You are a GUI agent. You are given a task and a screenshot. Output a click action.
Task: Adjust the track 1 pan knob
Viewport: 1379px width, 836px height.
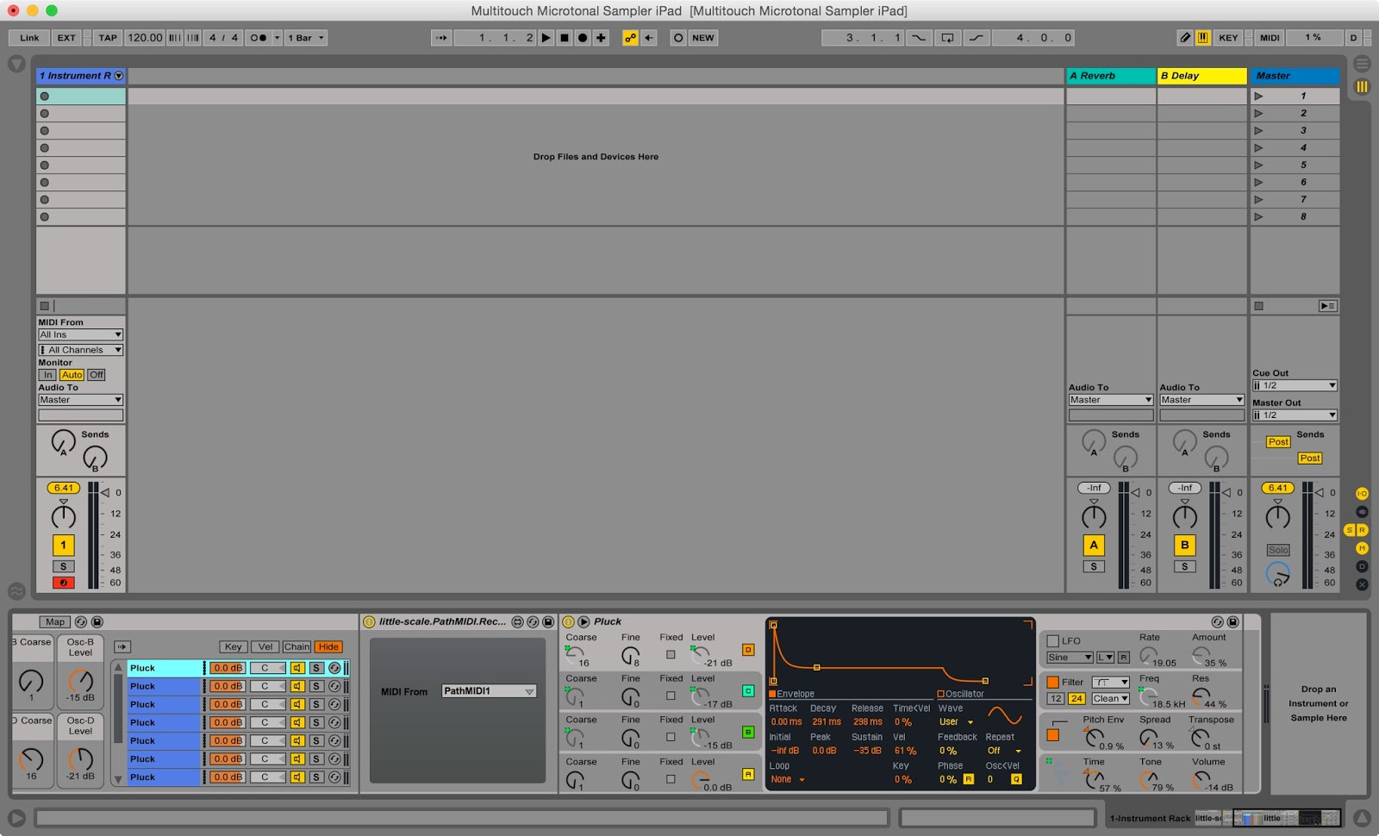click(64, 517)
